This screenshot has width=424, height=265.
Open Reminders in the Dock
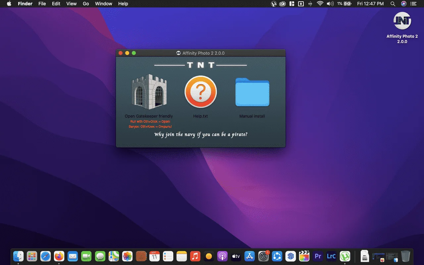pyautogui.click(x=168, y=256)
